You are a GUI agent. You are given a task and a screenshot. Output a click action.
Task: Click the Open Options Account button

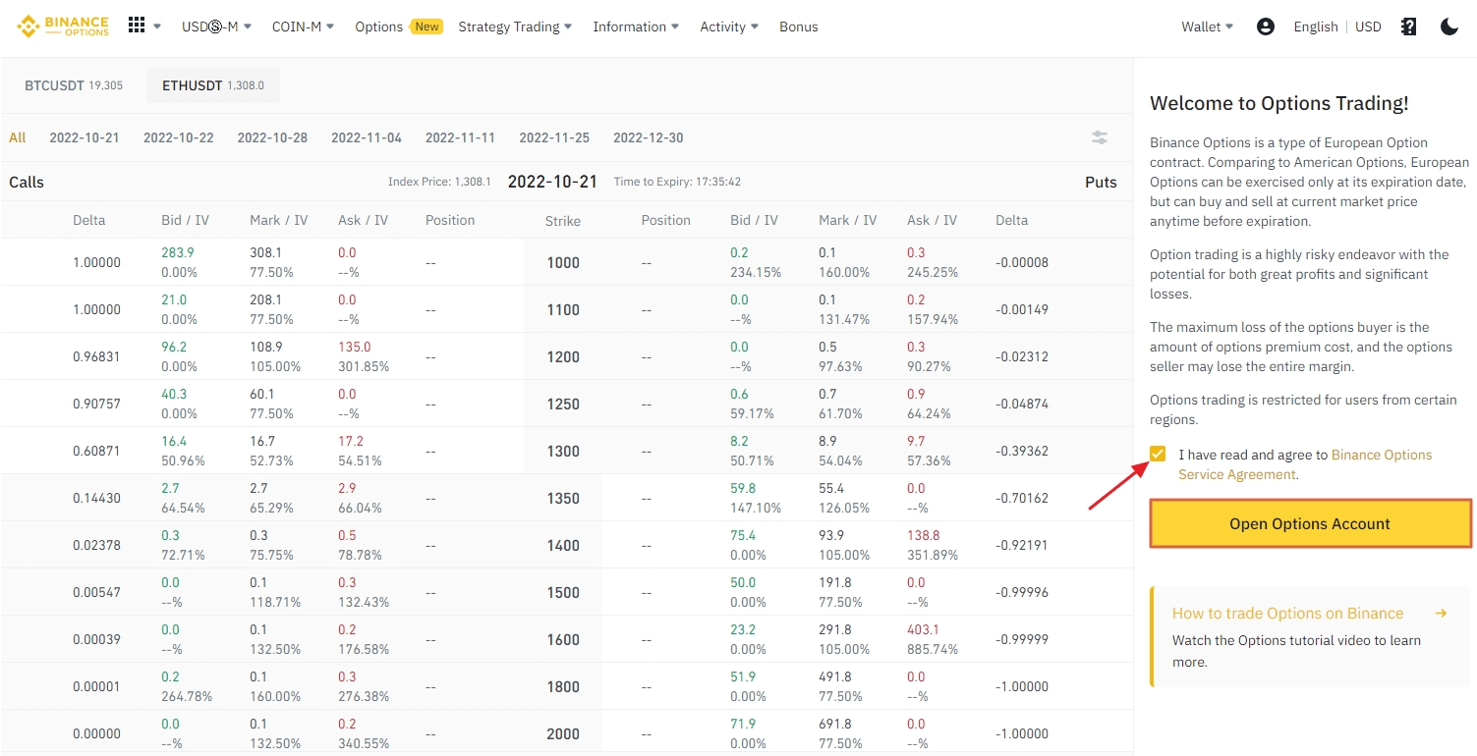[x=1310, y=523]
